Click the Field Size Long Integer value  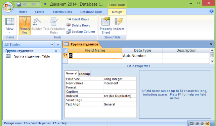(120, 79)
